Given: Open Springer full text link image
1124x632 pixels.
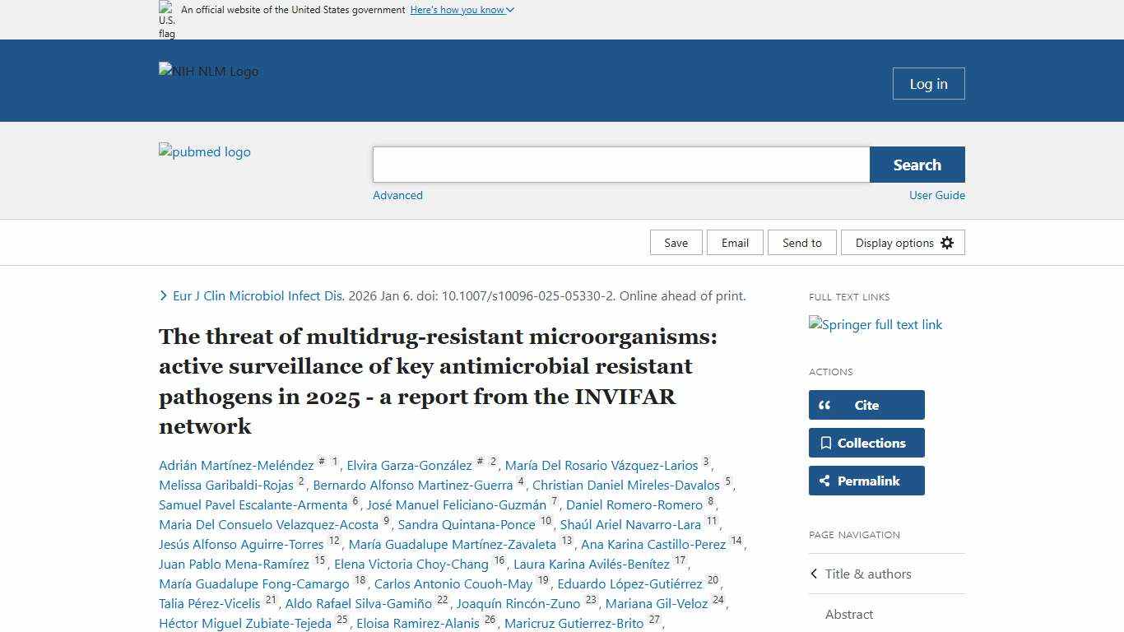Looking at the screenshot, I should 875,325.
